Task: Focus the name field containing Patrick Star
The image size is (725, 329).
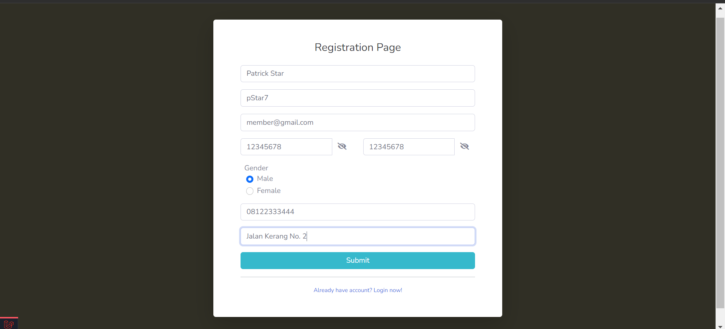Action: (x=357, y=73)
